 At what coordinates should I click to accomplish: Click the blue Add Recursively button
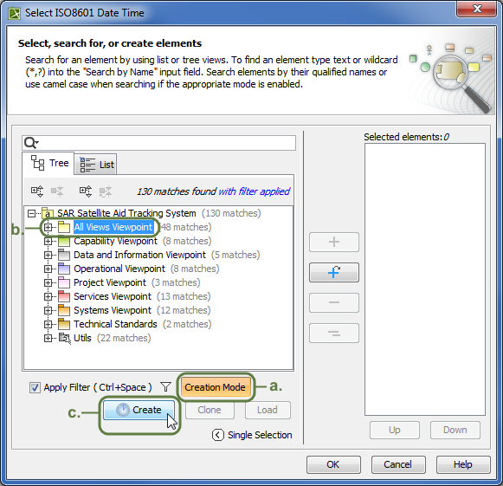(334, 273)
